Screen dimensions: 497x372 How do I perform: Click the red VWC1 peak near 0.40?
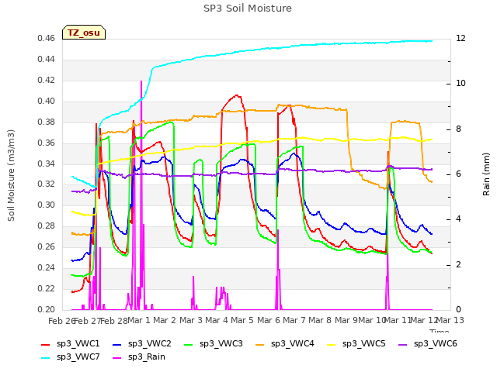click(x=236, y=95)
